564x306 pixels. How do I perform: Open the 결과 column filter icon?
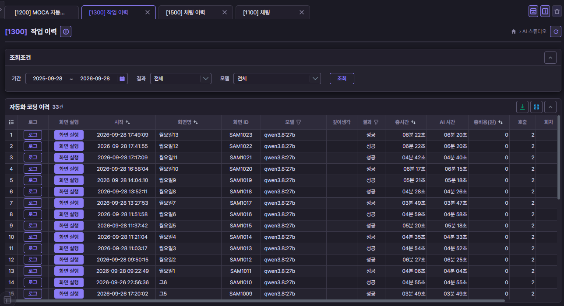(x=376, y=122)
